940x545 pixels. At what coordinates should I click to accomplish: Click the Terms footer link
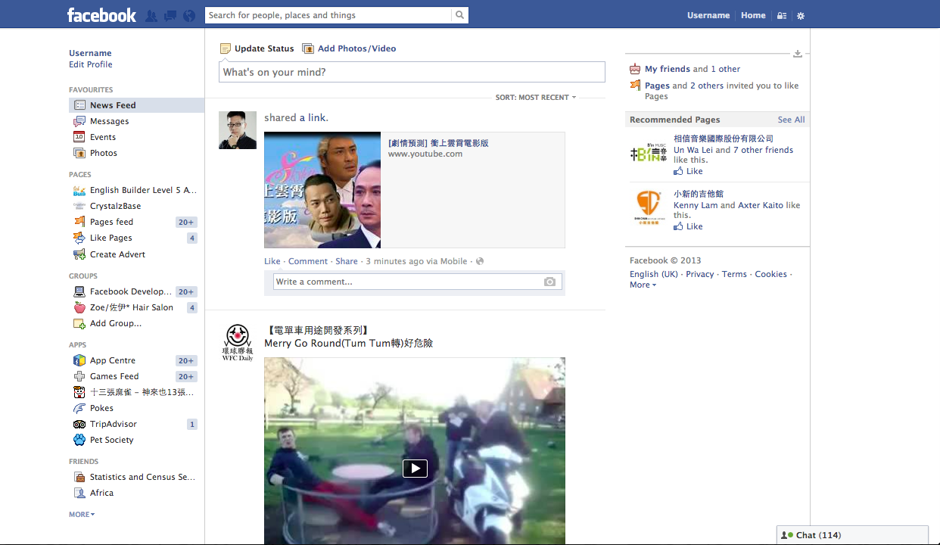point(734,274)
